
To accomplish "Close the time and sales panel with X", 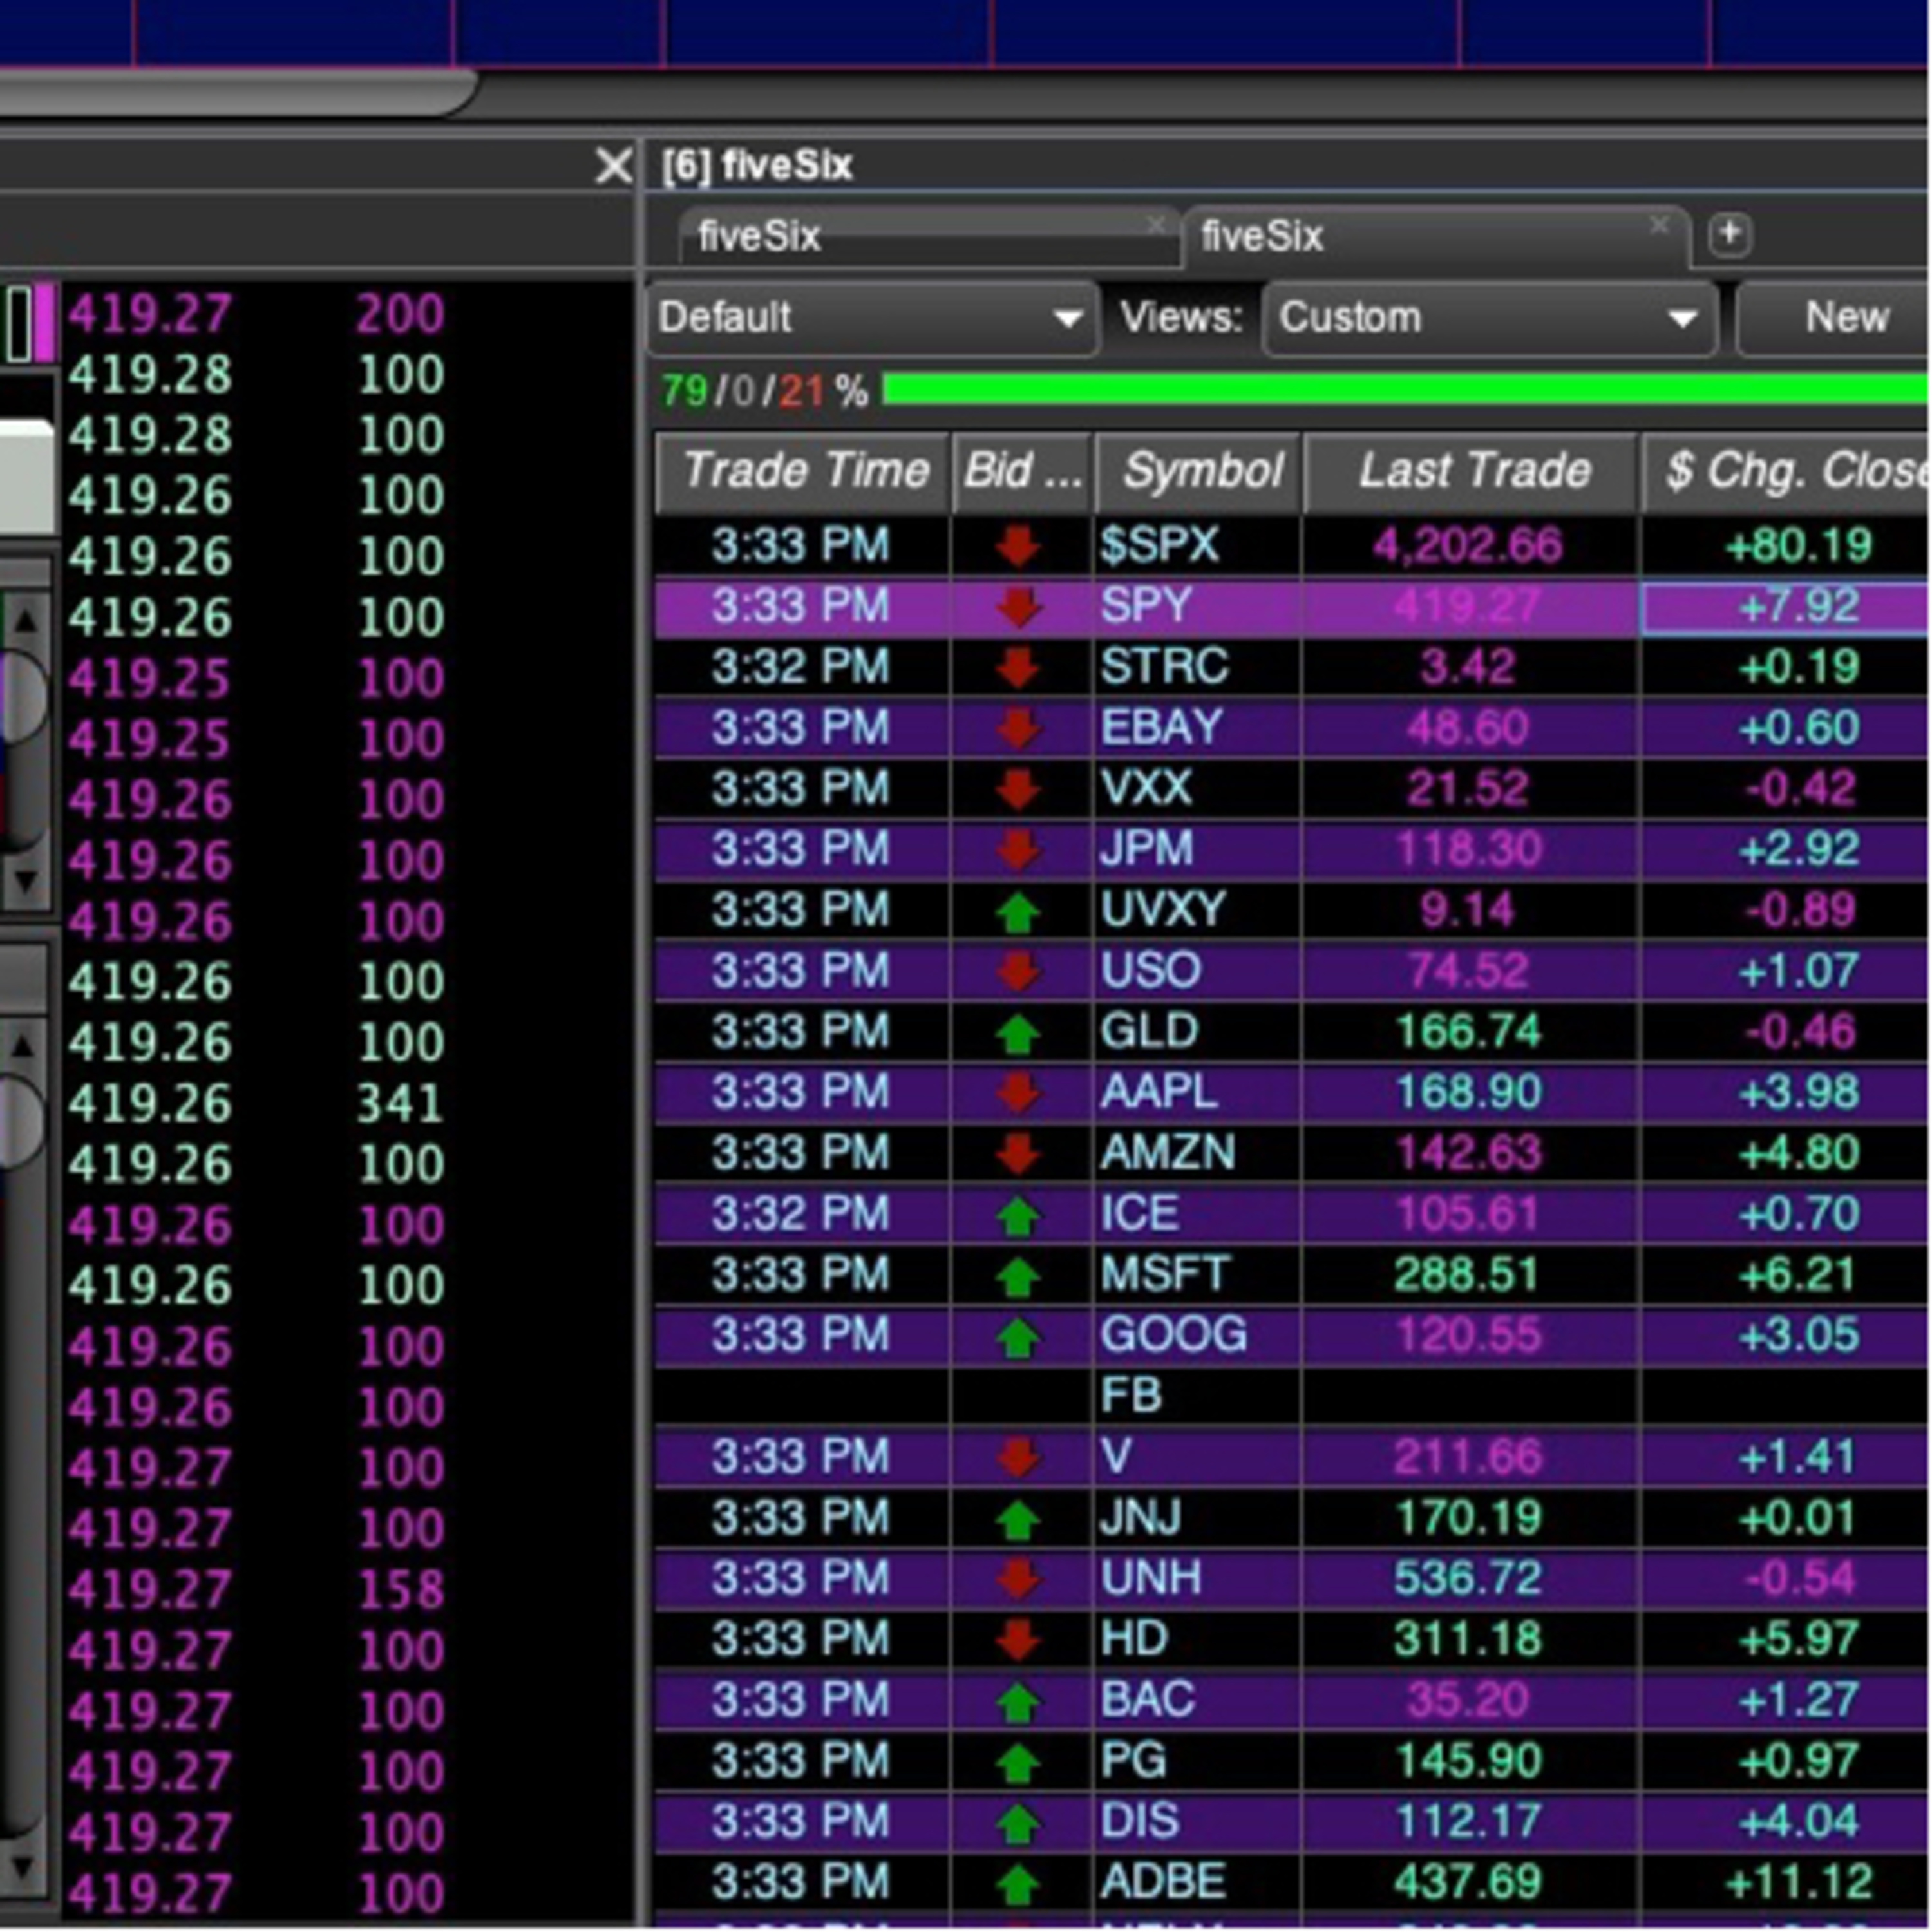I will click(613, 165).
